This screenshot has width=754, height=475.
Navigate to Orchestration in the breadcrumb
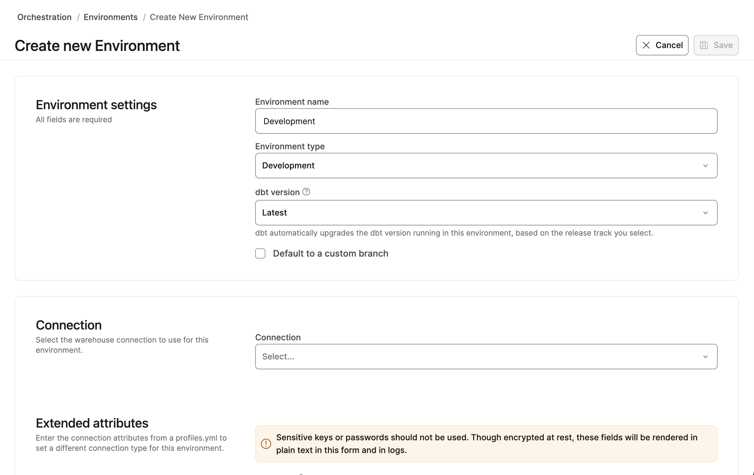[44, 17]
